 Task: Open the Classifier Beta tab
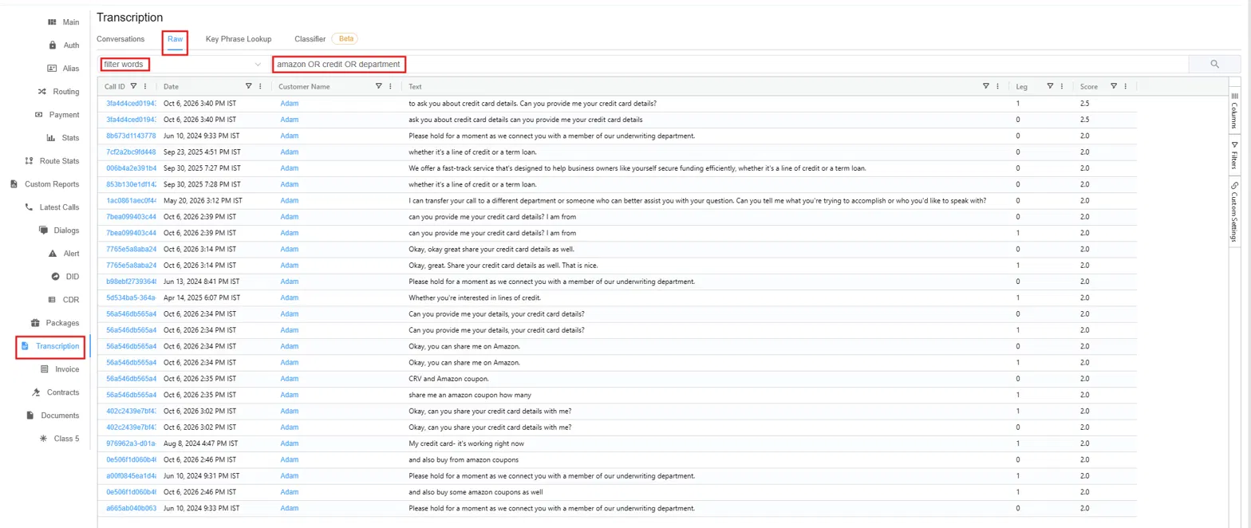click(x=326, y=38)
